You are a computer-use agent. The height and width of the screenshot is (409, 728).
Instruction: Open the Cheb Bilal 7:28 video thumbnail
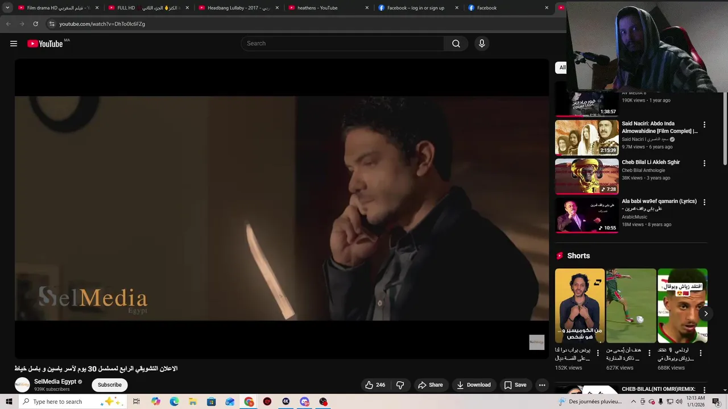tap(586, 176)
